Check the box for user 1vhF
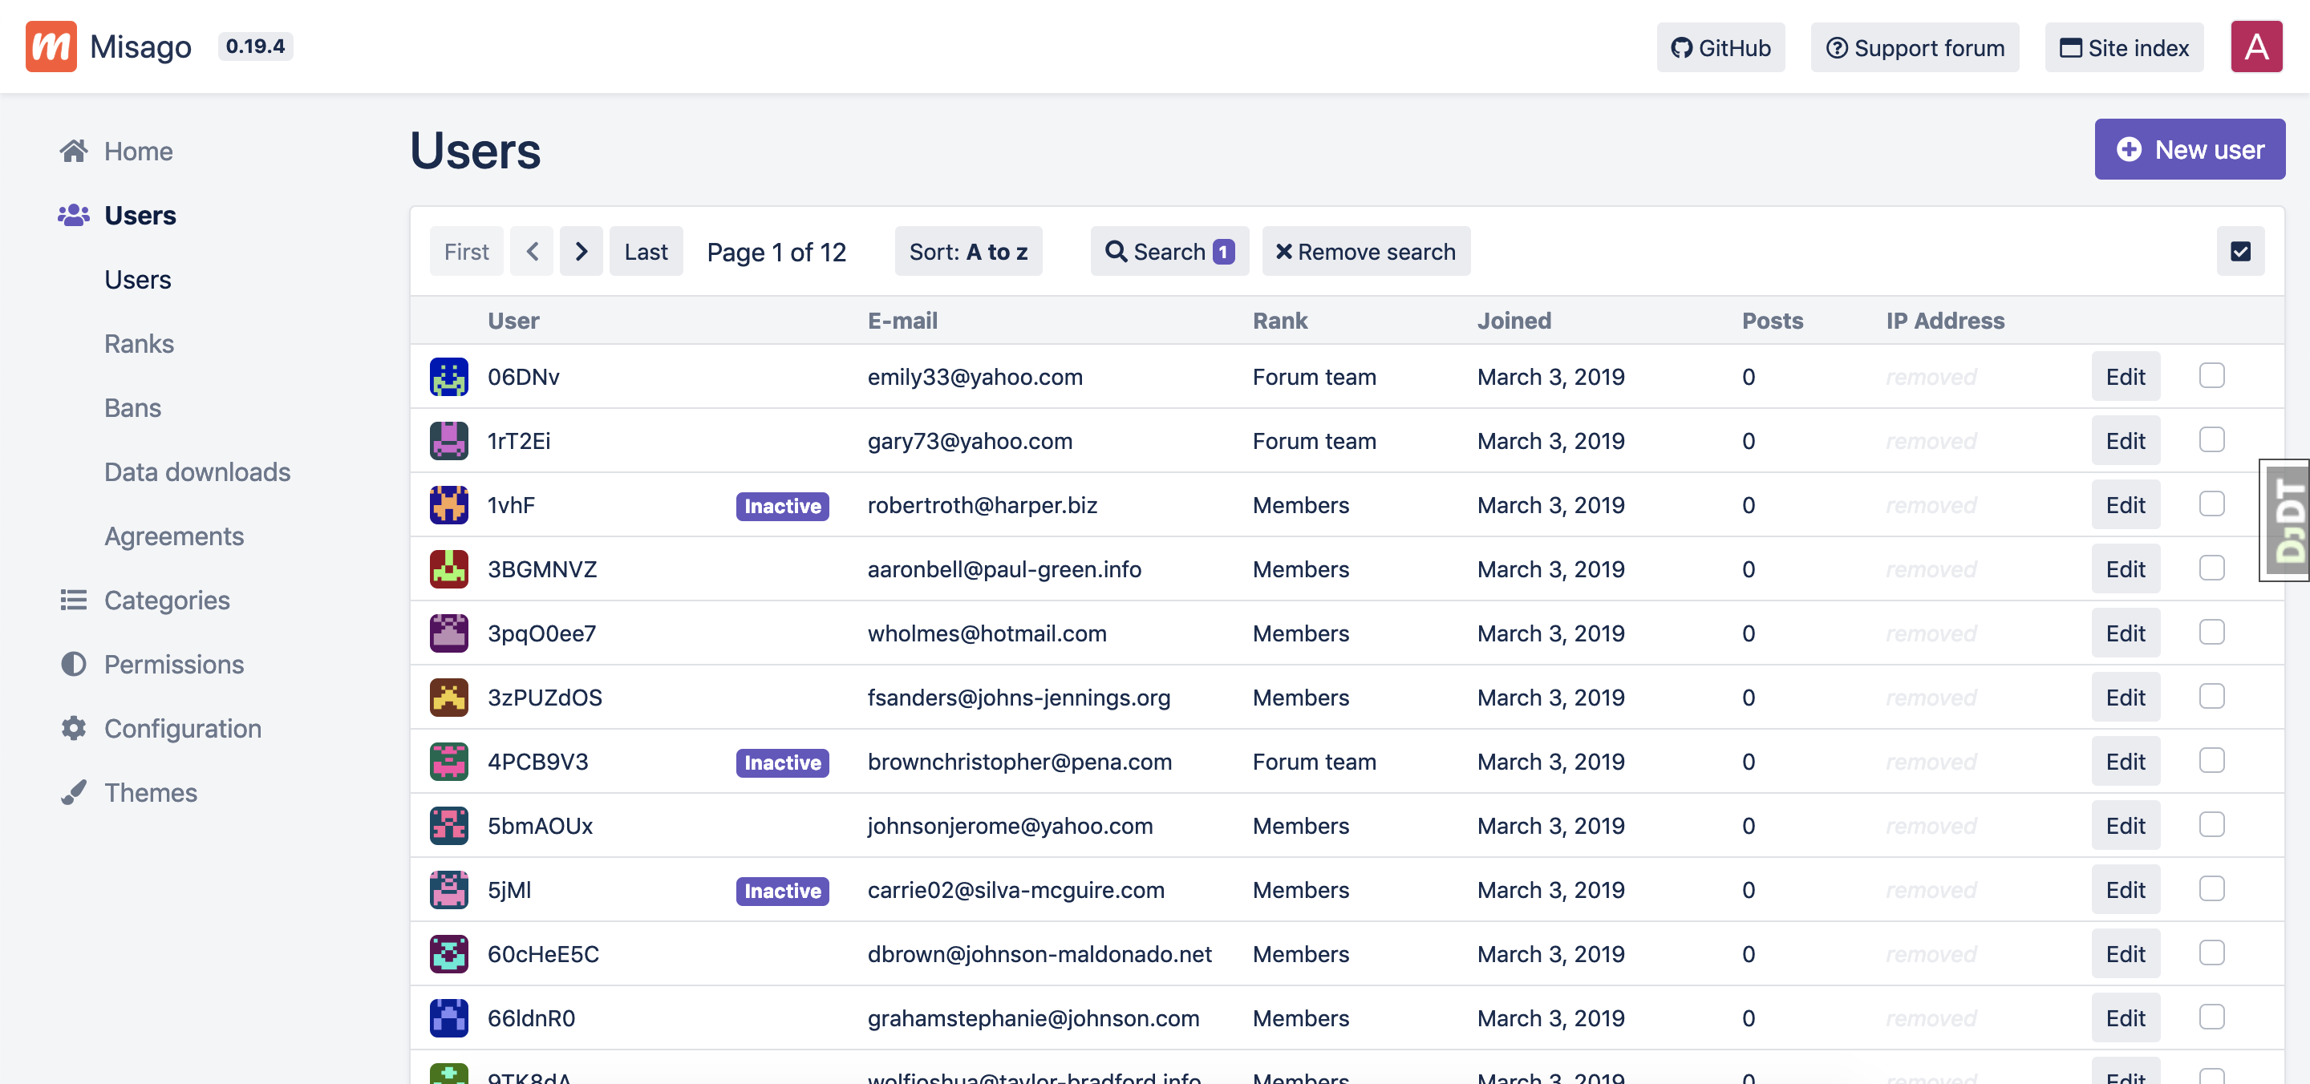 (2211, 505)
